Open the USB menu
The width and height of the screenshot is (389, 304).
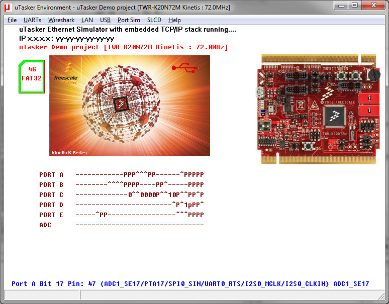(x=105, y=20)
